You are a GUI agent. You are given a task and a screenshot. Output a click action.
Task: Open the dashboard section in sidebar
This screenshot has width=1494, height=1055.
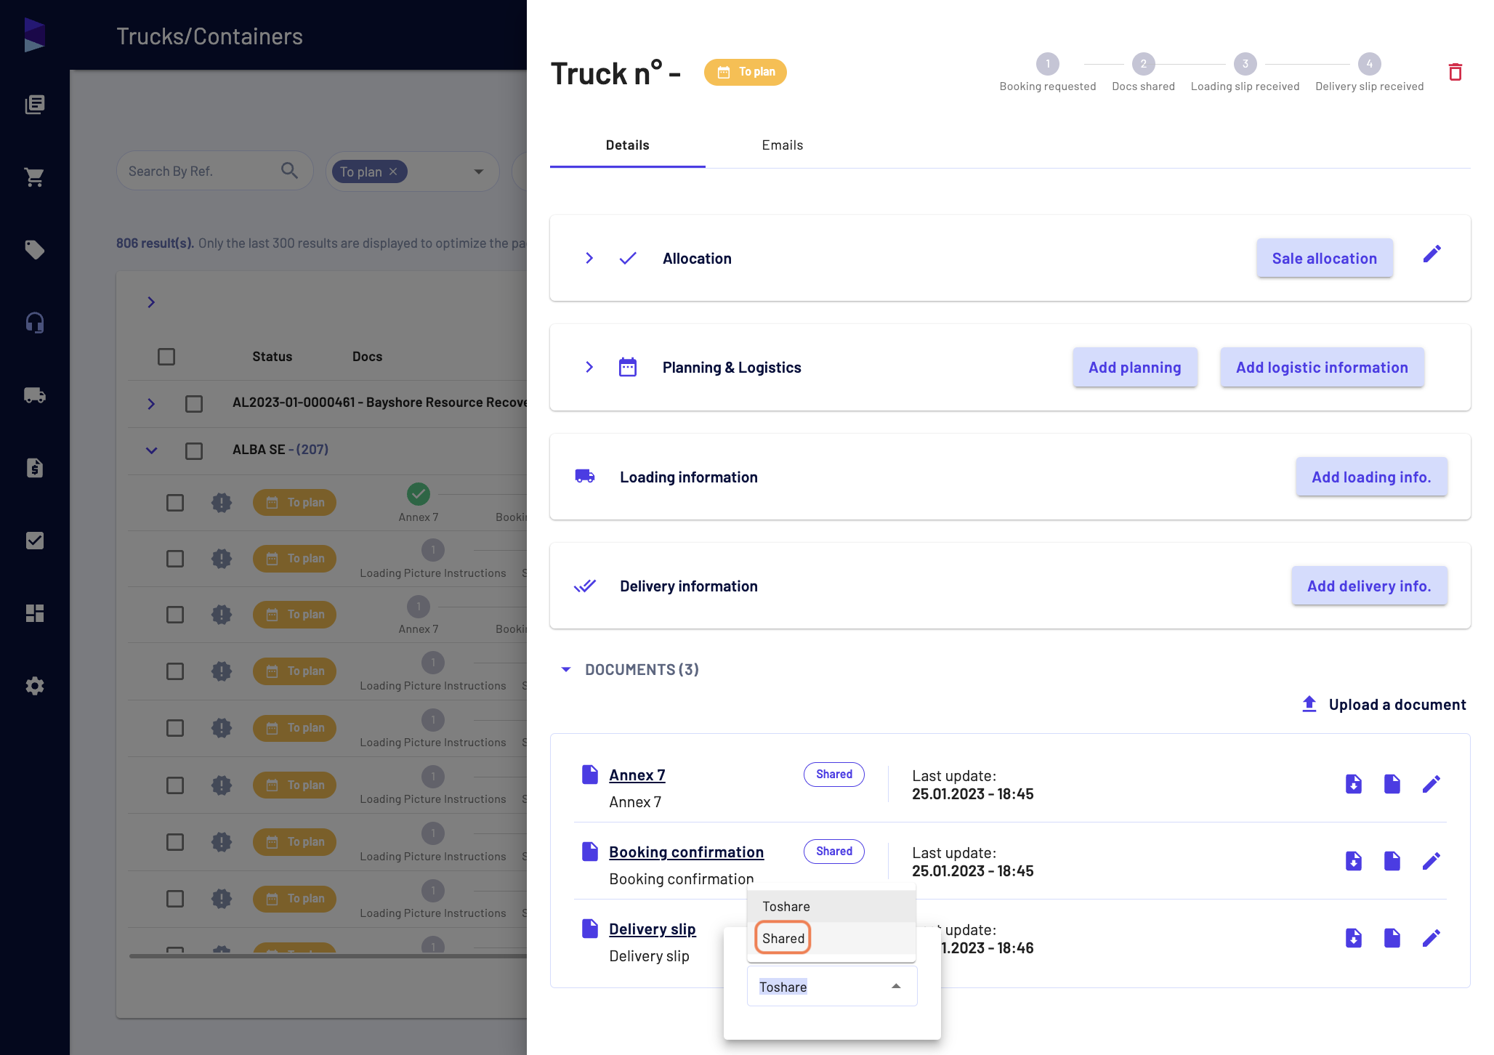(x=34, y=613)
